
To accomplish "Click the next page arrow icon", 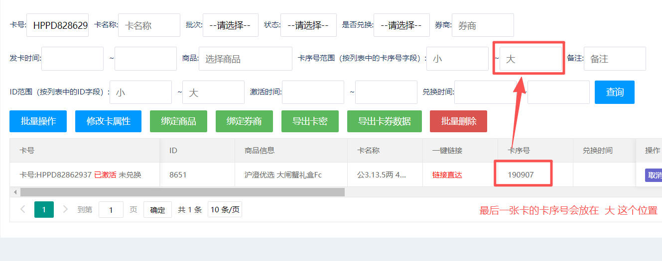I will (65, 210).
